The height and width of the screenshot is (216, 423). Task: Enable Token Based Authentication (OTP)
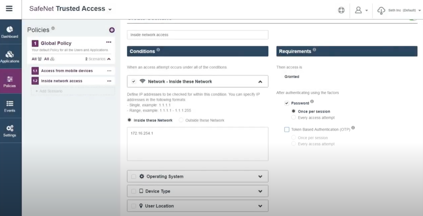(x=287, y=129)
